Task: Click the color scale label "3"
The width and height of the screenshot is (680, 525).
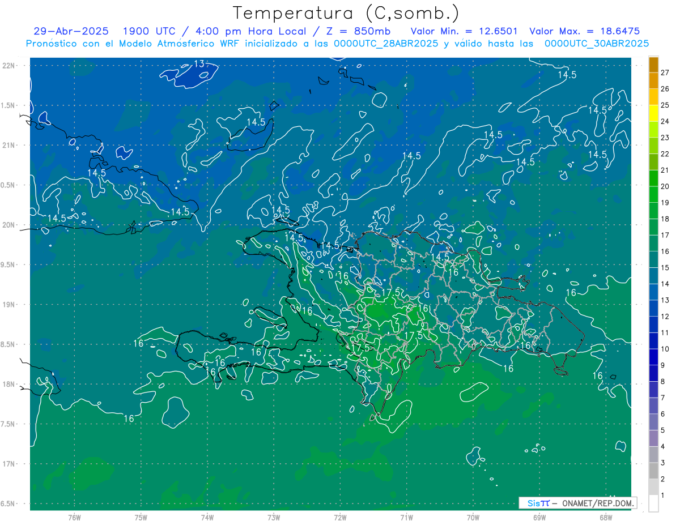Action: 663,463
